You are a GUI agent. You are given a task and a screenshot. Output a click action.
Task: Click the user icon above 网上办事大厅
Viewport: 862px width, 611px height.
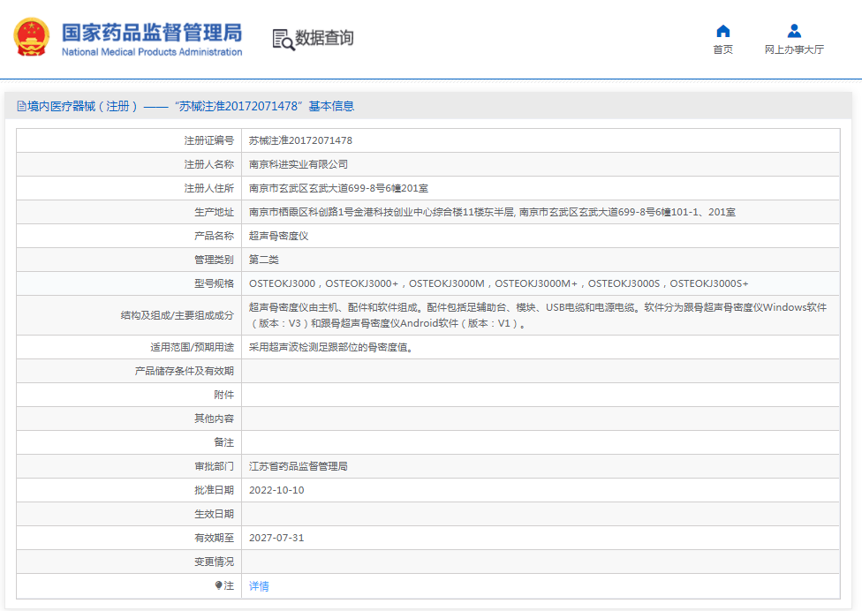click(x=794, y=31)
